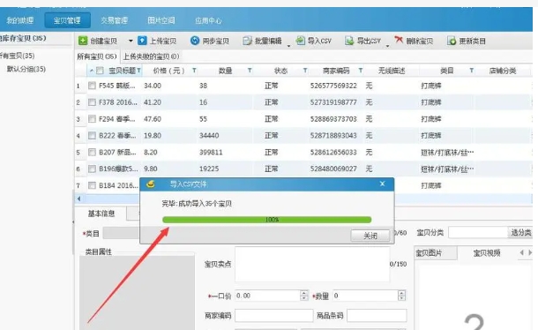Check the box for row B222
Viewport: 538px width, 330px height.
92,135
